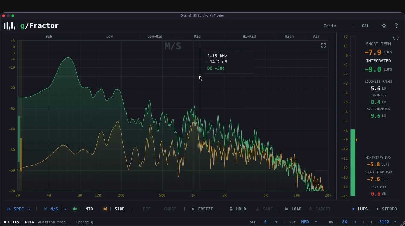Select the Hi-Mid frequency band tab
The image size is (405, 226).
click(249, 36)
